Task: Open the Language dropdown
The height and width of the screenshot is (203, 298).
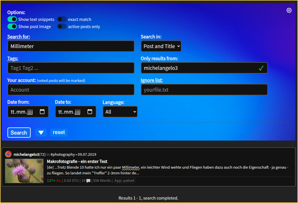Action: click(120, 112)
